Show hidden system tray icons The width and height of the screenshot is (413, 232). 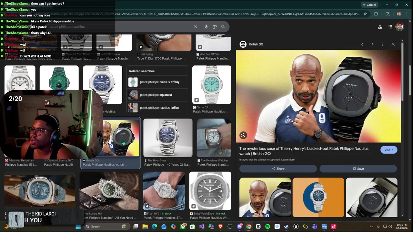(371, 227)
